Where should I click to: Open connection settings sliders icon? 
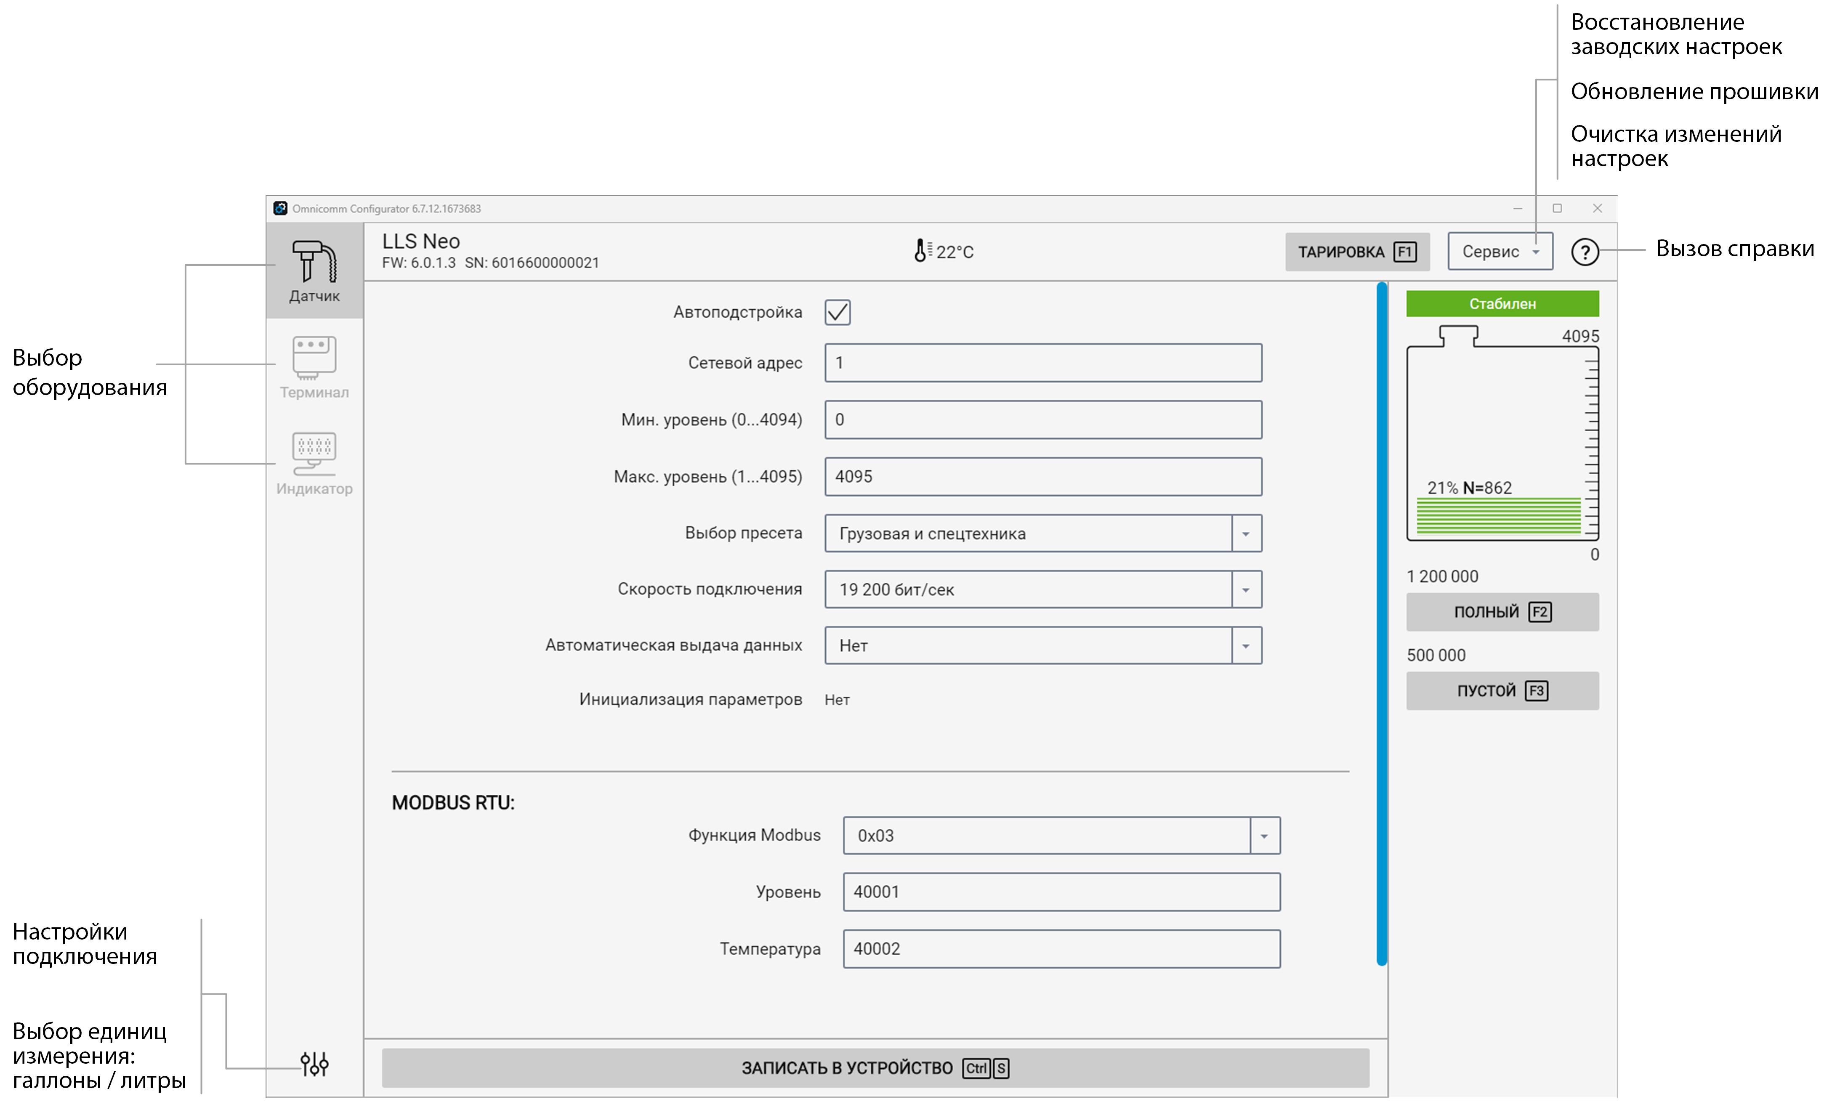click(314, 1064)
